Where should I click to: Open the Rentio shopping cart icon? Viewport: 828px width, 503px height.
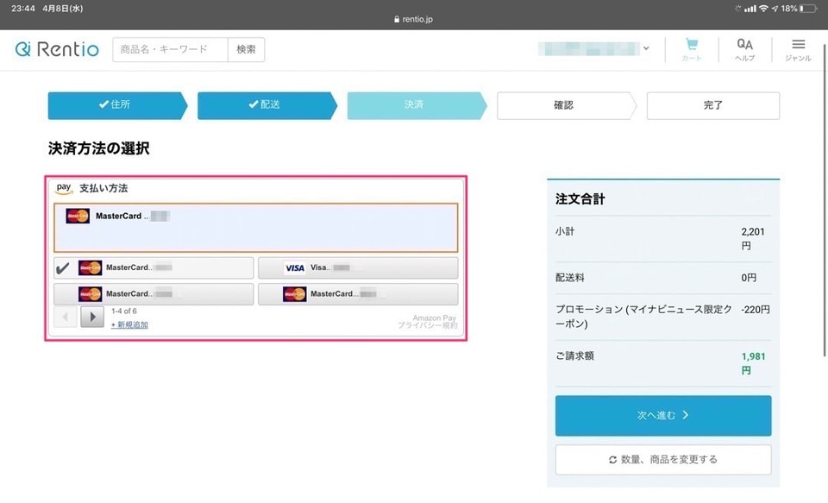pyautogui.click(x=692, y=46)
